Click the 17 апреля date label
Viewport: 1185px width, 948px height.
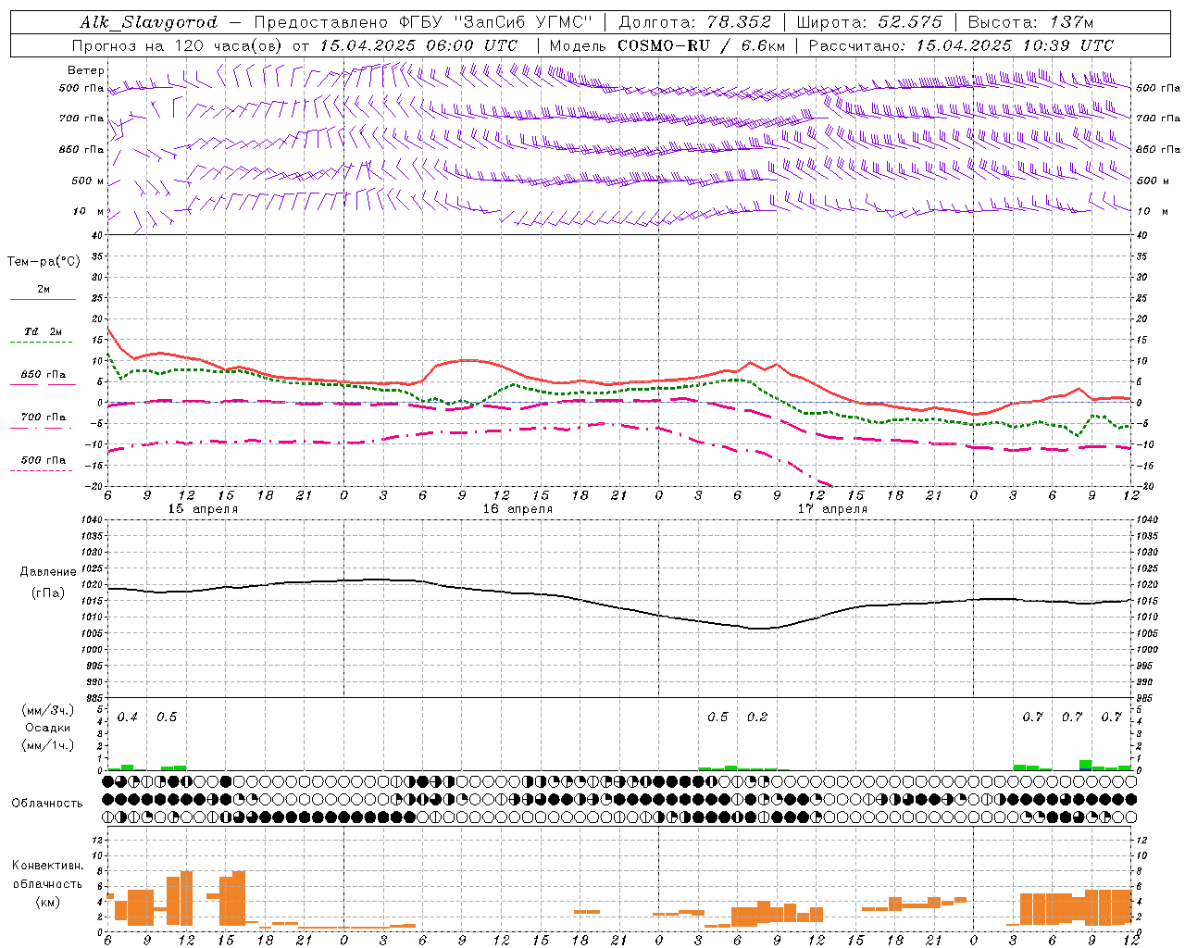tap(832, 509)
